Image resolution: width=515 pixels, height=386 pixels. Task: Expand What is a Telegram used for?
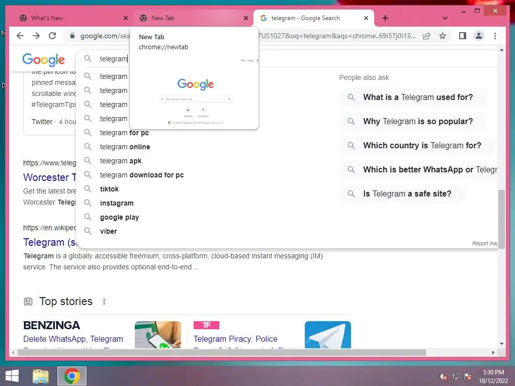(x=413, y=97)
